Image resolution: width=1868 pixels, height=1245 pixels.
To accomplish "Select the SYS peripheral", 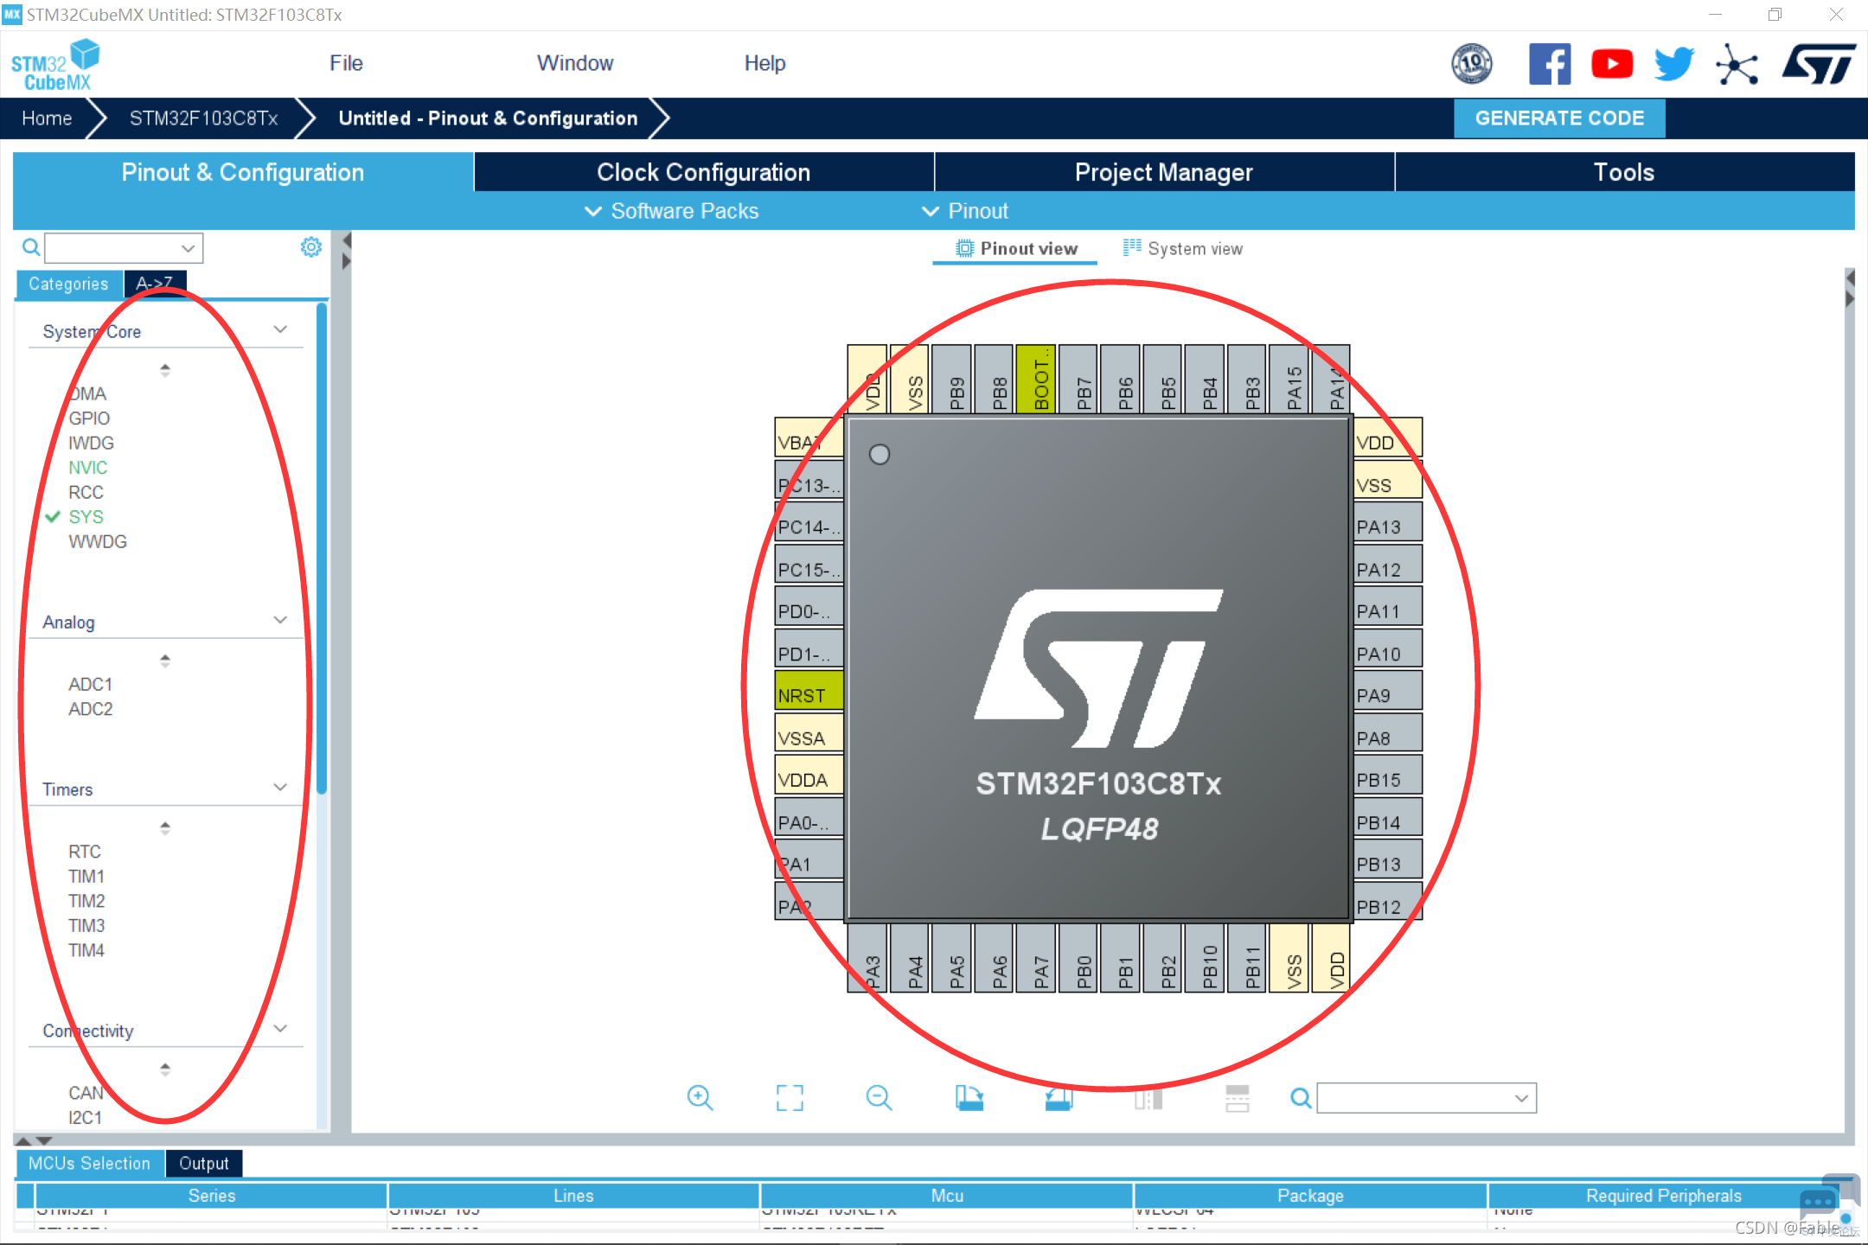I will click(86, 517).
